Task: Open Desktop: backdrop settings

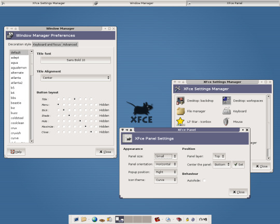Action: point(195,101)
